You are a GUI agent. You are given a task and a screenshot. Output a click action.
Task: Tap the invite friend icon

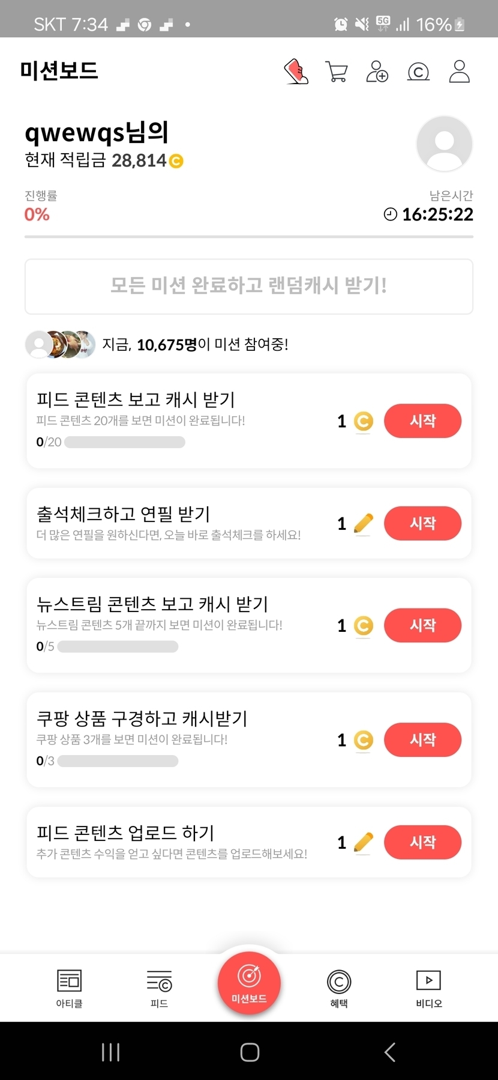coord(377,71)
